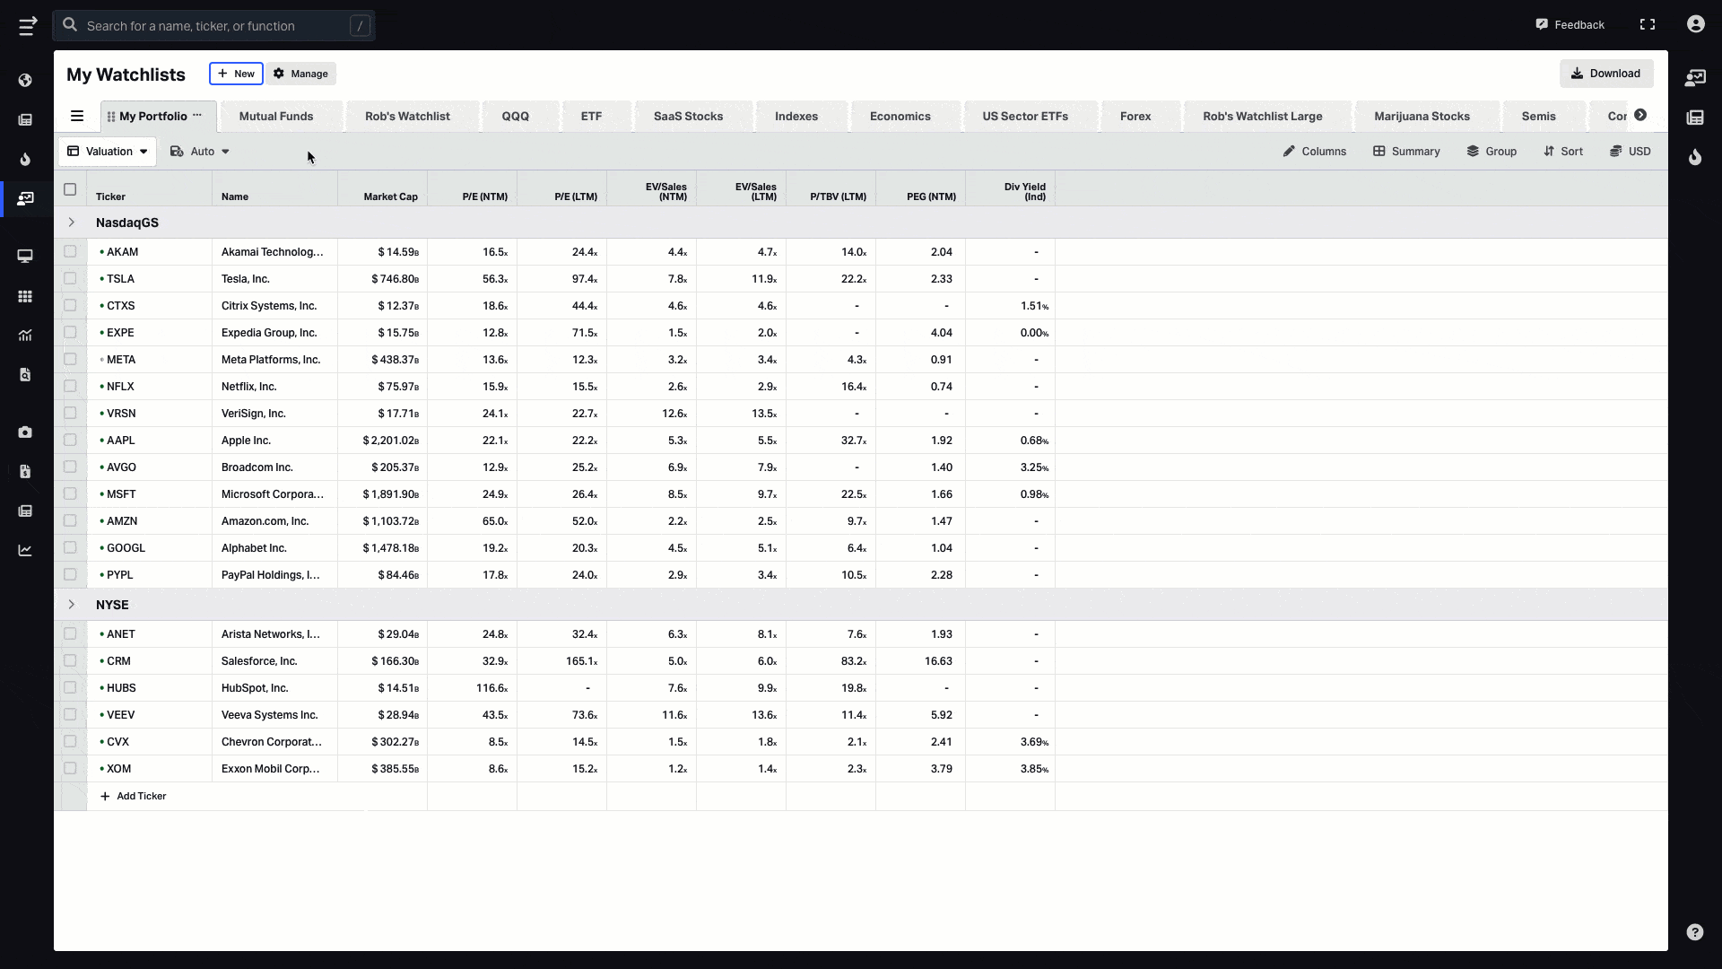Image resolution: width=1722 pixels, height=969 pixels.
Task: Click Add Ticker row
Action: (x=133, y=796)
